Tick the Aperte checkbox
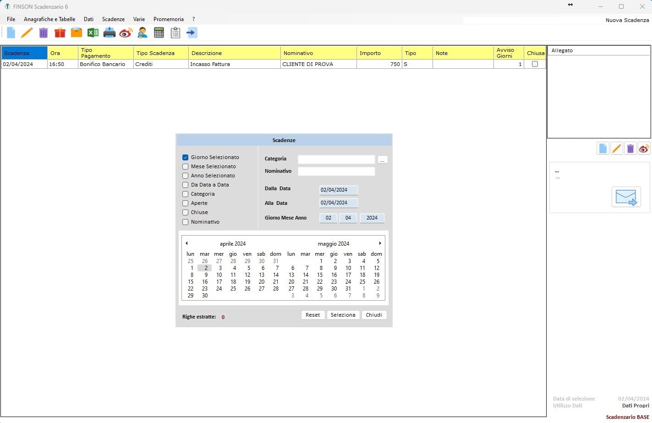This screenshot has height=423, width=652. pos(186,203)
